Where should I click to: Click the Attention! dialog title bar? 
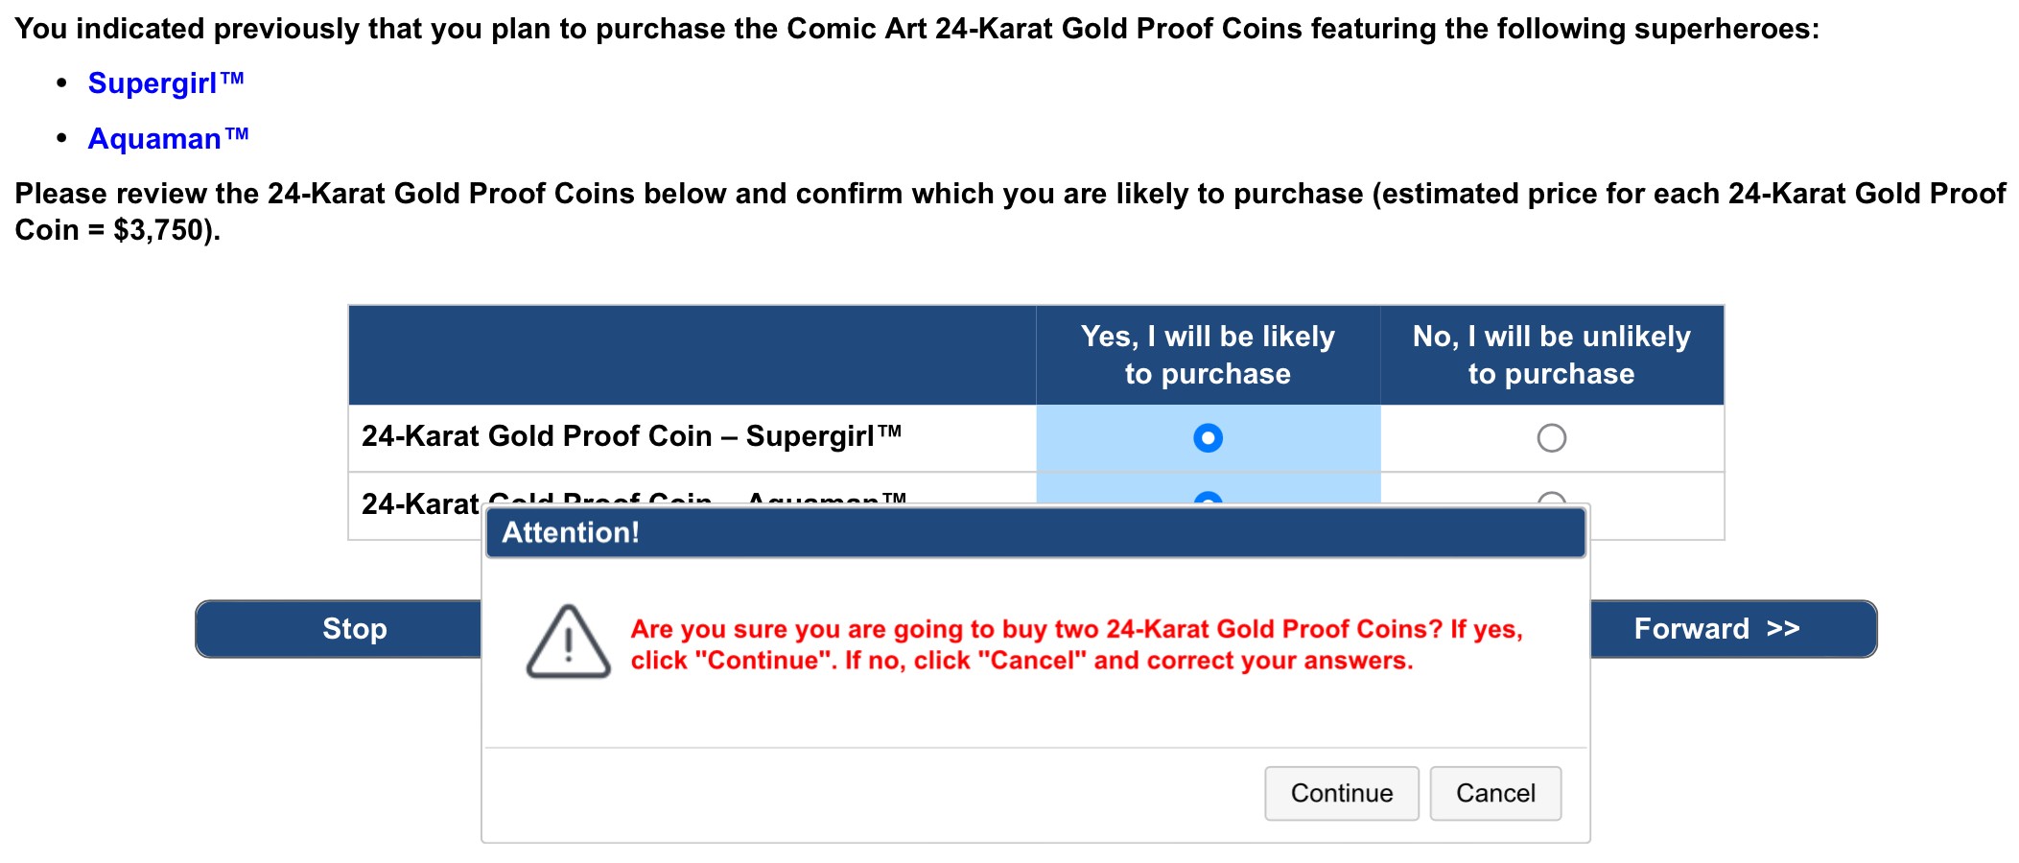1034,533
